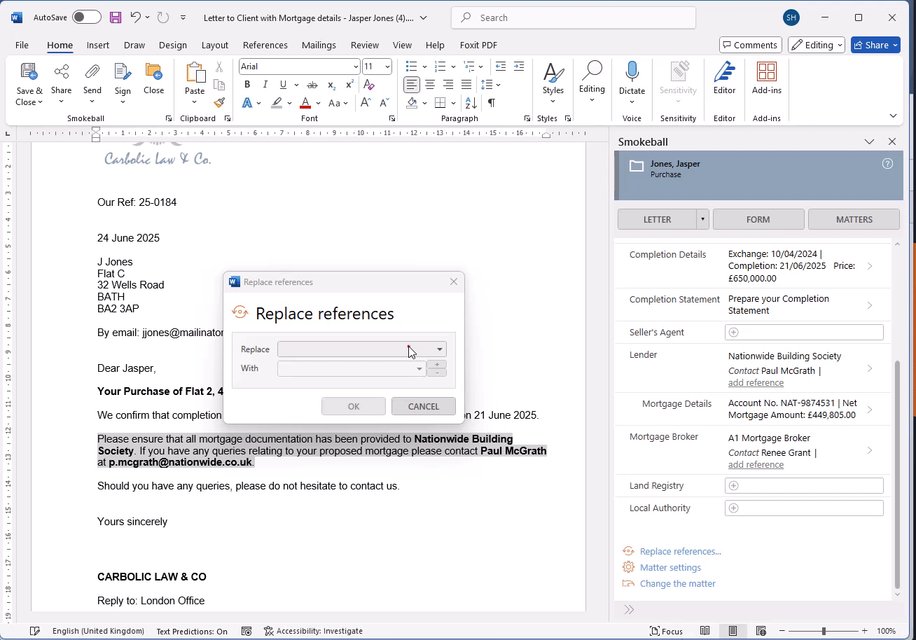
Task: Click Clear All Formatting icon
Action: [369, 85]
